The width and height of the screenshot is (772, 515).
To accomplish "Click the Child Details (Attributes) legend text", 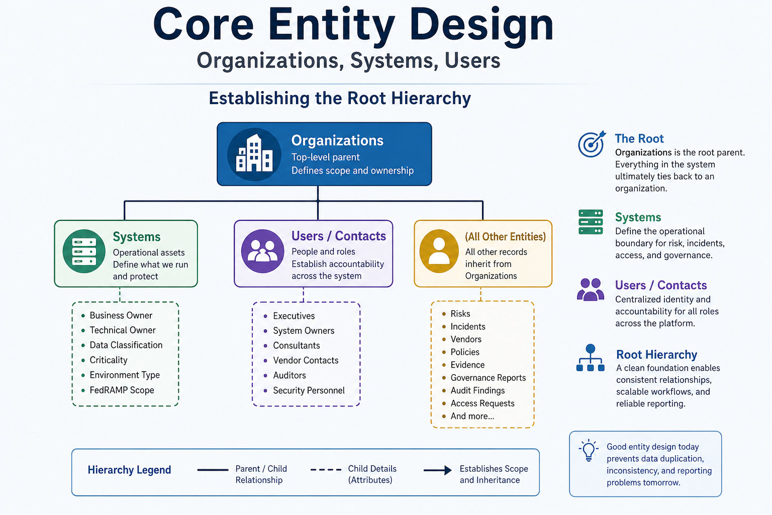I will point(372,474).
